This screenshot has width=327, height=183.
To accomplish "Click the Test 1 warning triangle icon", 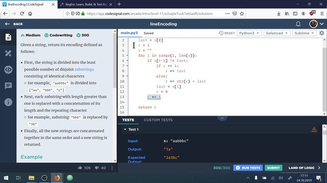I will pos(314,130).
